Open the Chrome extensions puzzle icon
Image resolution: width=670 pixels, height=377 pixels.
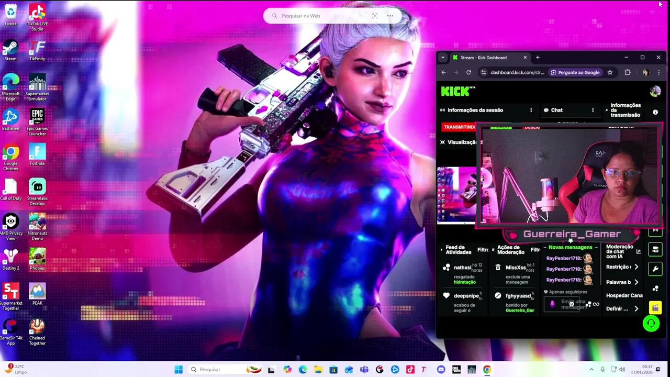pos(628,72)
